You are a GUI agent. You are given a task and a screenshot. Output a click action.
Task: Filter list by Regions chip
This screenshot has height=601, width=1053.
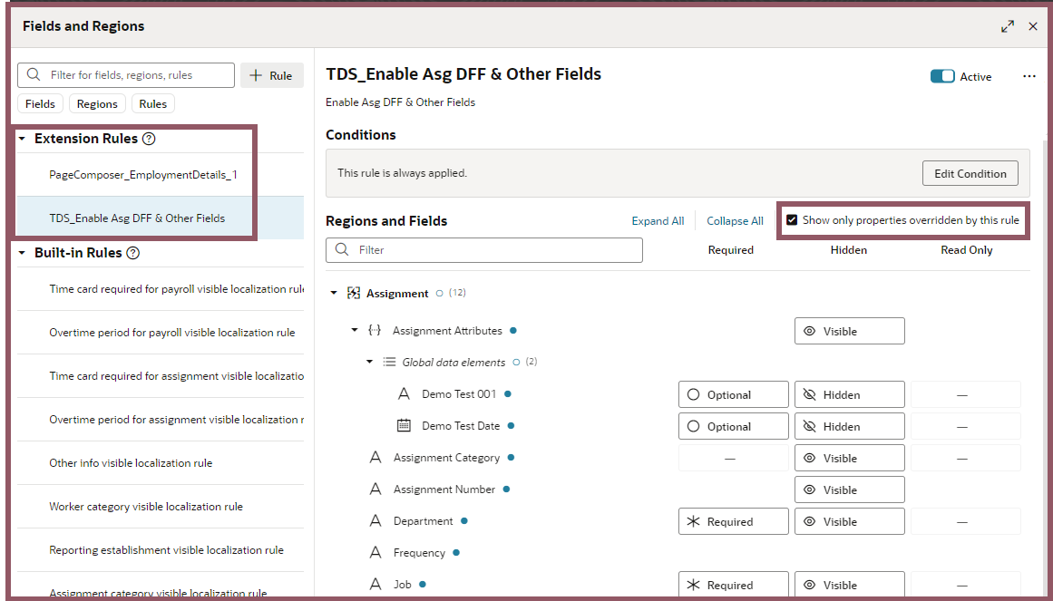coord(97,104)
